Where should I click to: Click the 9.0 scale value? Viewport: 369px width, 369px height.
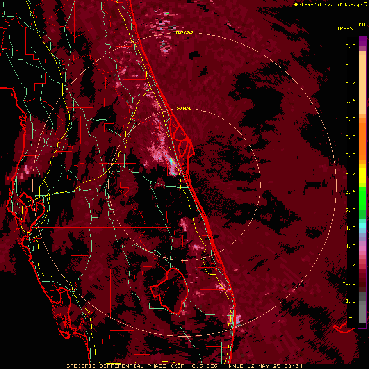click(x=351, y=64)
